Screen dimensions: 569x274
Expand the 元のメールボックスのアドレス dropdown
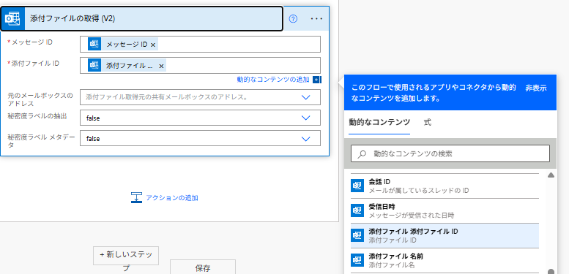[306, 97]
